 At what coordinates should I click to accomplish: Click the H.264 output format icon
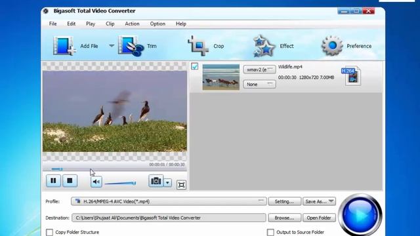(x=352, y=75)
